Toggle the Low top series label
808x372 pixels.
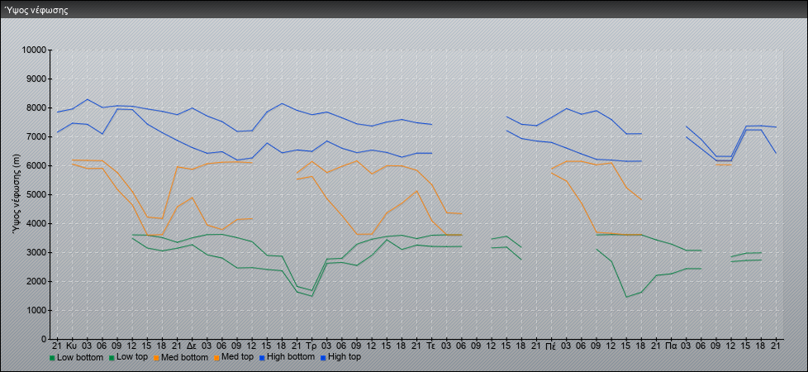point(133,357)
